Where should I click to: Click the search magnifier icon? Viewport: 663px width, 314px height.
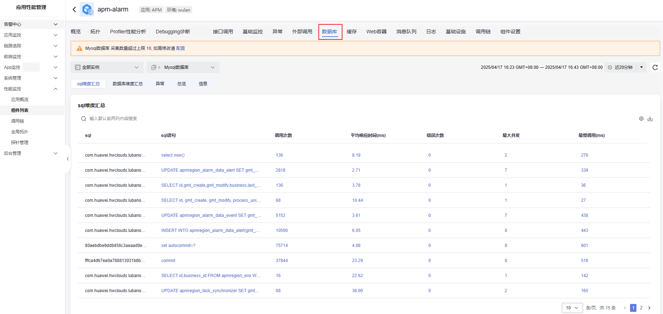point(84,119)
